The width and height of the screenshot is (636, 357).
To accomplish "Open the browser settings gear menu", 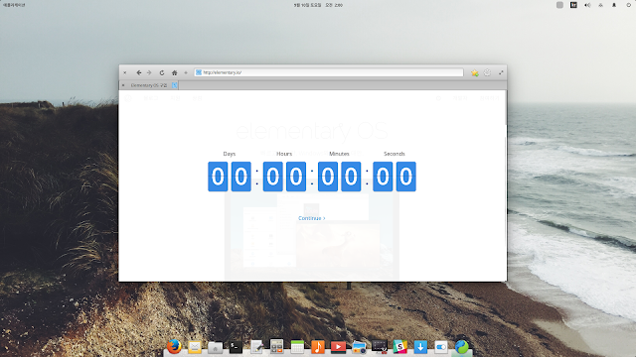I will [487, 72].
